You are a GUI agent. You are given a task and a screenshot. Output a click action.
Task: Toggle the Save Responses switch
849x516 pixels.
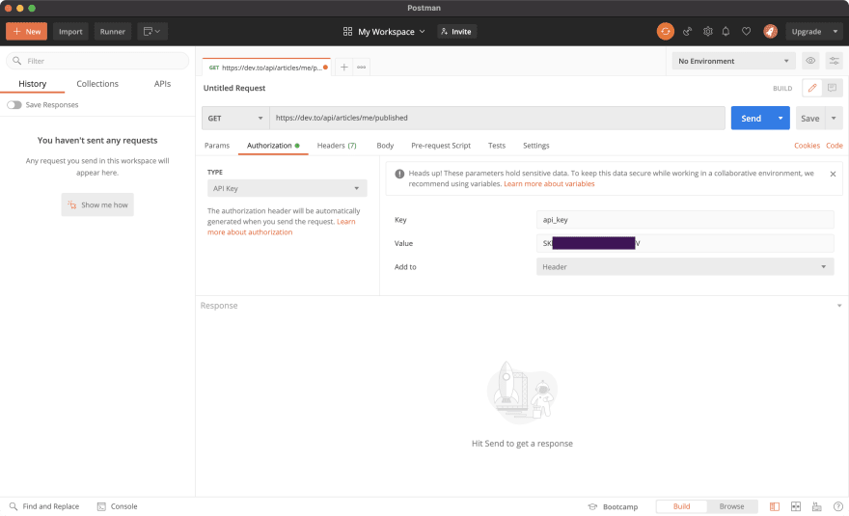coord(14,104)
